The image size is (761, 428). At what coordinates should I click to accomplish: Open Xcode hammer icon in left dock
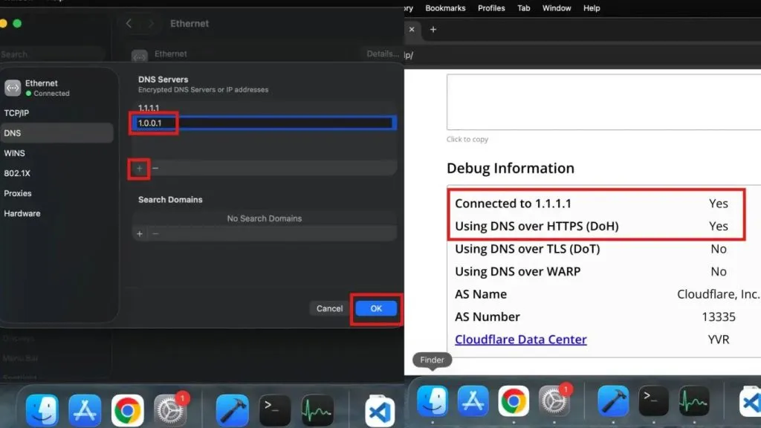click(232, 410)
